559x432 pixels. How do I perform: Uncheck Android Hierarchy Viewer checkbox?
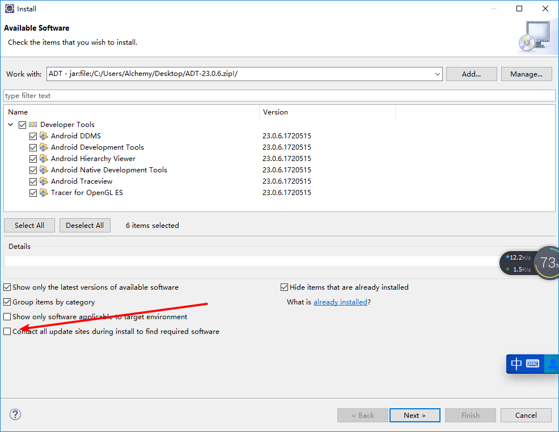33,159
